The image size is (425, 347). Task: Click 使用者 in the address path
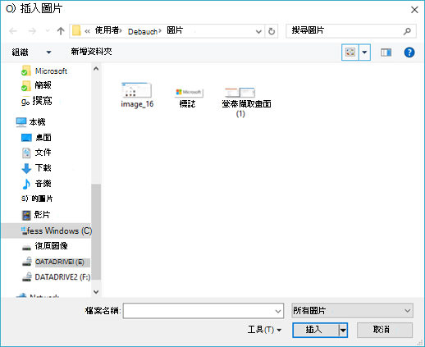(107, 30)
